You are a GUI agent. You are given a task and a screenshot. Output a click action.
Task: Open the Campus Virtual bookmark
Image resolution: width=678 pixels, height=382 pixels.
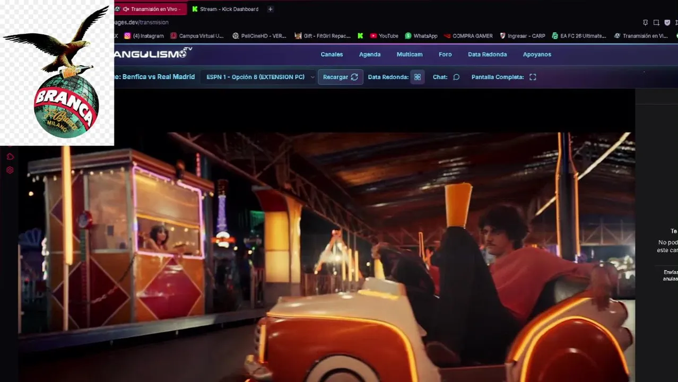[x=197, y=36]
